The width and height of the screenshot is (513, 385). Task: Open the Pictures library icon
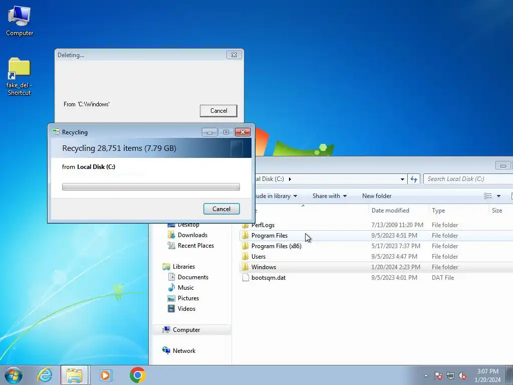(x=171, y=298)
